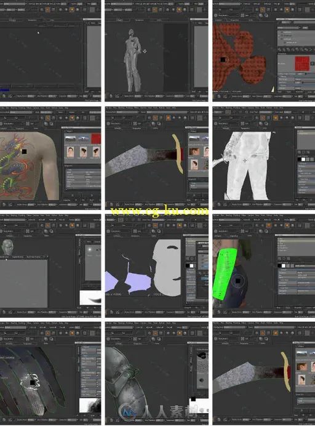Click the paint bucket icon in the status bar below the green arm view
Image resolution: width=315 pixels, height=426 pixels.
[x=225, y=312]
